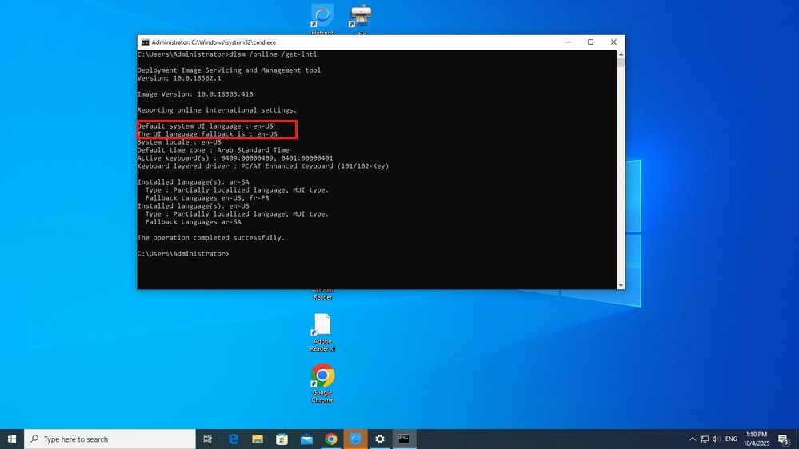Click the cmd scrollbar thumb
Image resolution: width=799 pixels, height=449 pixels.
(x=621, y=62)
